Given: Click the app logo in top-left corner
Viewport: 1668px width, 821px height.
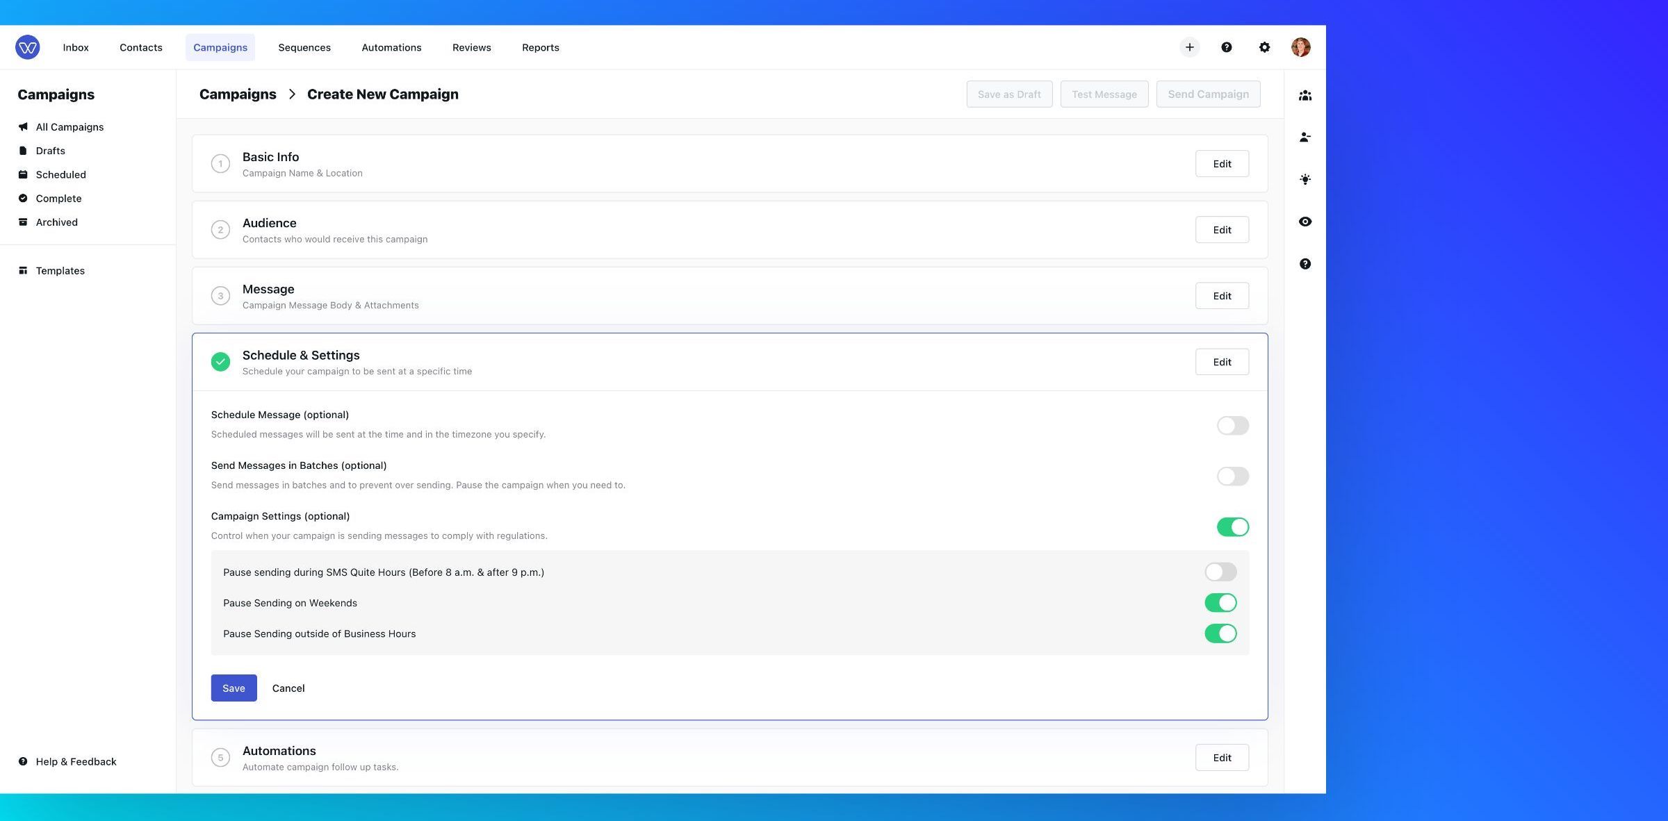Looking at the screenshot, I should tap(27, 47).
